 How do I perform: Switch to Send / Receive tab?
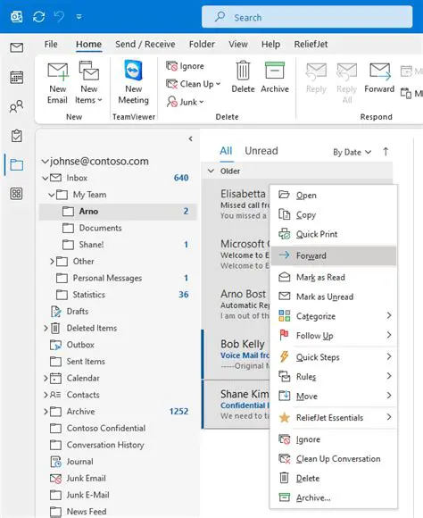point(145,45)
